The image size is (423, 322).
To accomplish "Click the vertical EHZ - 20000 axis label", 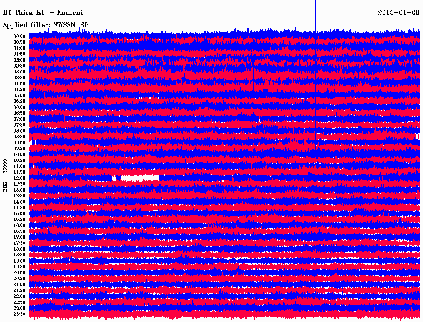I will coord(5,175).
